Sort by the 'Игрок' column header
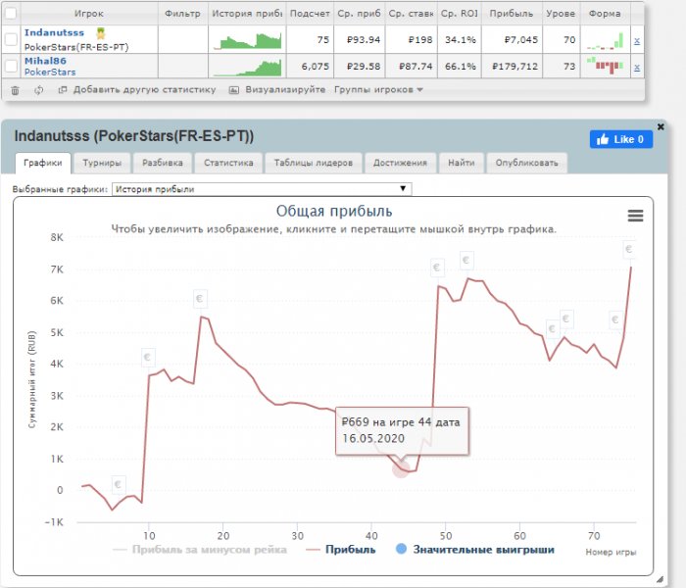Image resolution: width=686 pixels, height=588 pixels. click(x=89, y=14)
